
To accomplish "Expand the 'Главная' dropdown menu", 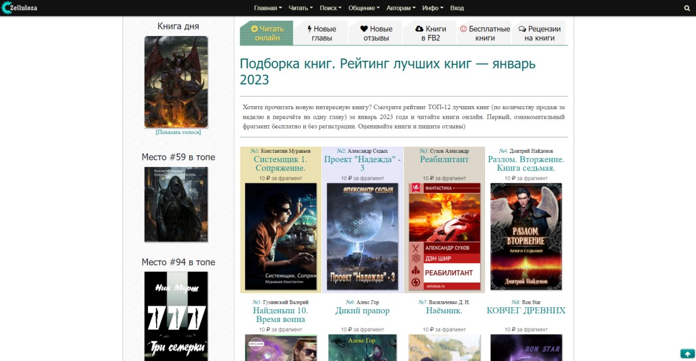I will [268, 8].
